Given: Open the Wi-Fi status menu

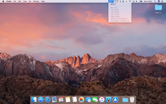Looking at the screenshot, I should coord(130,1).
